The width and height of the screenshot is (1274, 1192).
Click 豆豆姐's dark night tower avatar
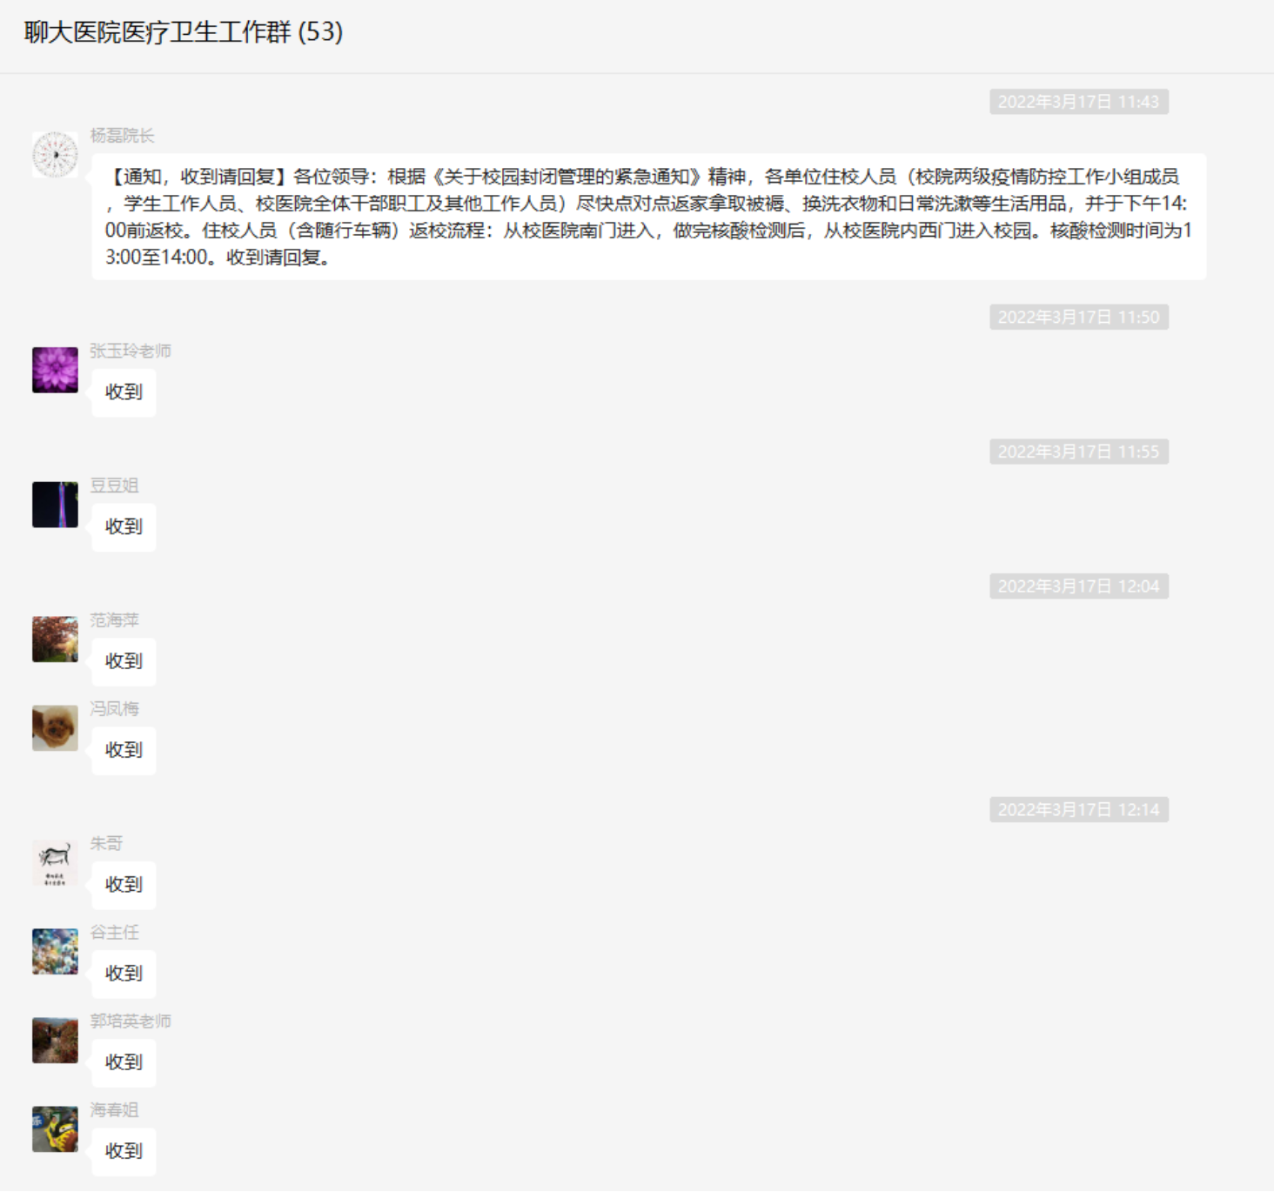tap(55, 505)
